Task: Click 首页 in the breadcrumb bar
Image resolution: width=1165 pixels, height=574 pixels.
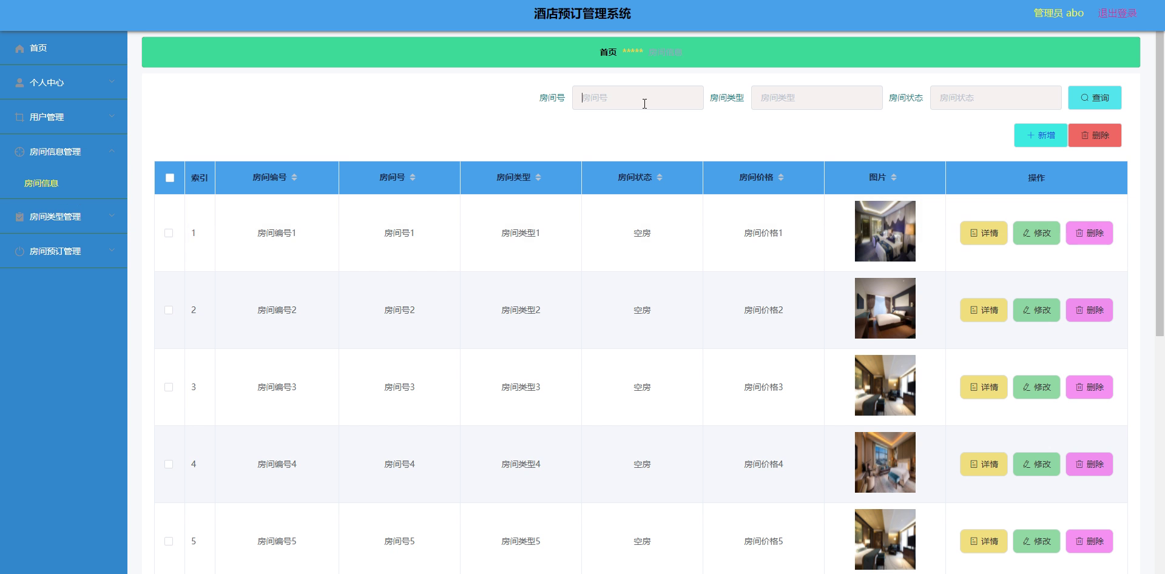Action: click(x=608, y=52)
